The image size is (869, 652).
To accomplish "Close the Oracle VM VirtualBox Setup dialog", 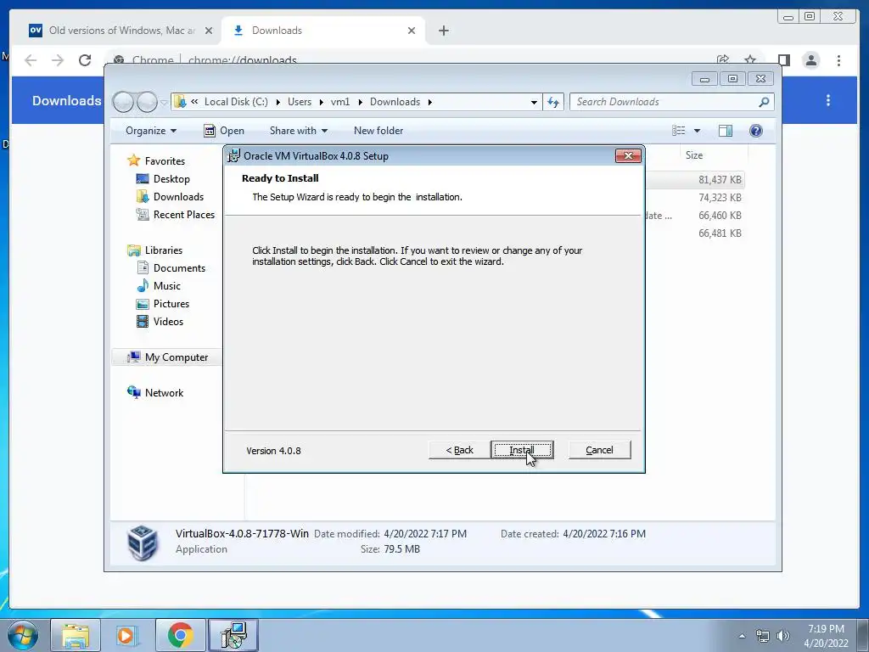I will coord(628,156).
